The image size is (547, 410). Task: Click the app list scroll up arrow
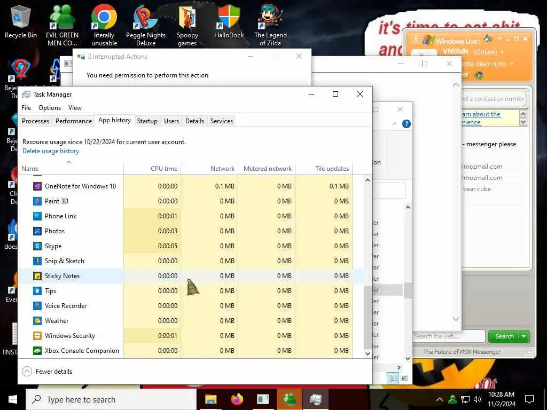tap(368, 180)
